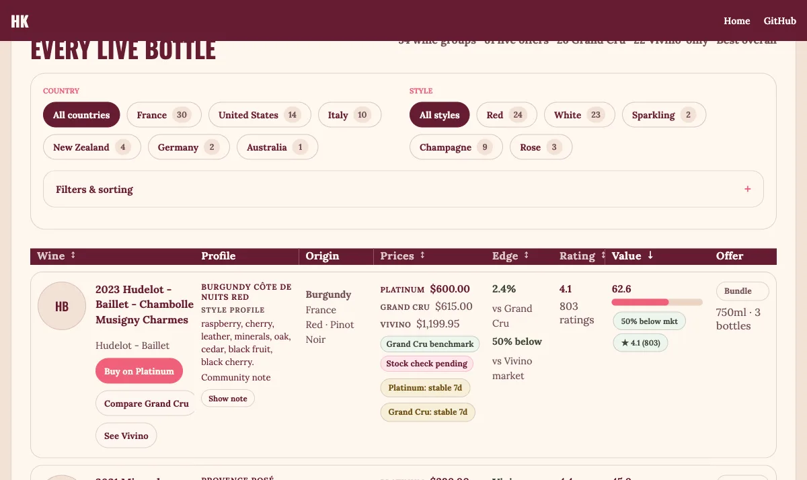
Task: Open the GitHub navigation link
Action: [x=780, y=21]
